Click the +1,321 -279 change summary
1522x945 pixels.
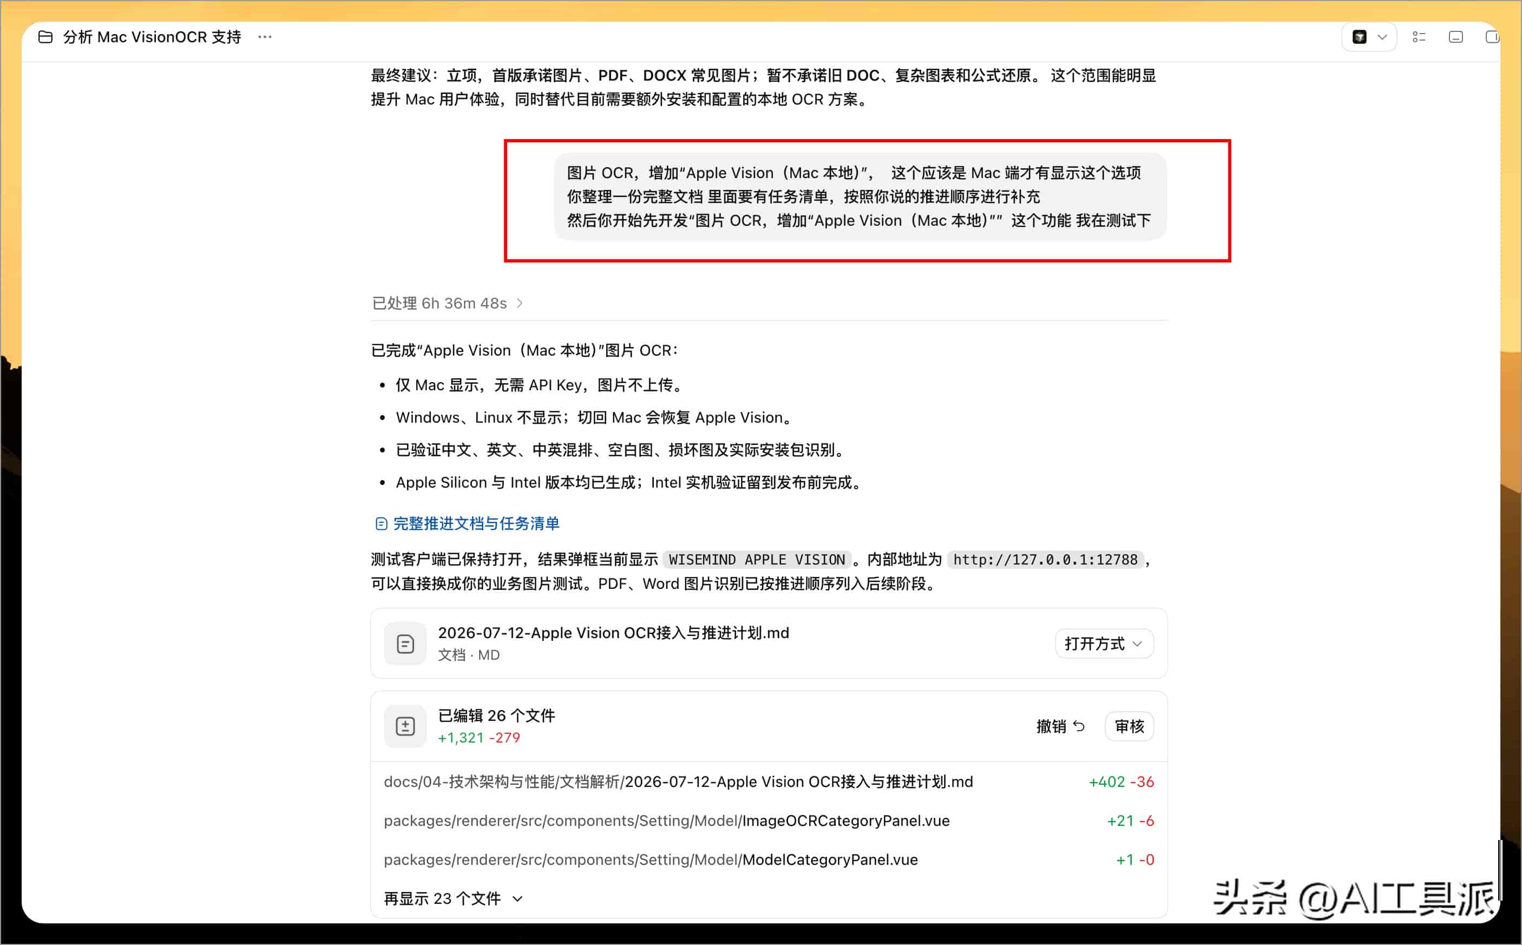click(x=479, y=738)
